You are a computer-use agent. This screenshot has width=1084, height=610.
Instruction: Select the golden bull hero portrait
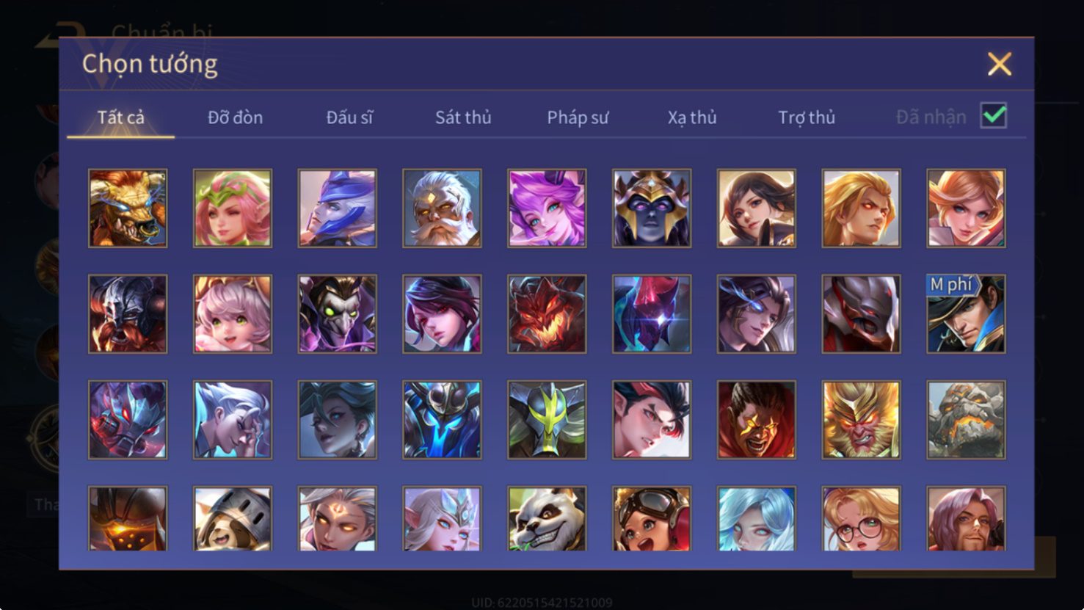coord(128,208)
